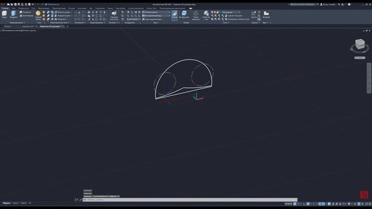This screenshot has height=209, width=372.
Task: Click the workspace switching gear in status bar
Action: pos(349,204)
